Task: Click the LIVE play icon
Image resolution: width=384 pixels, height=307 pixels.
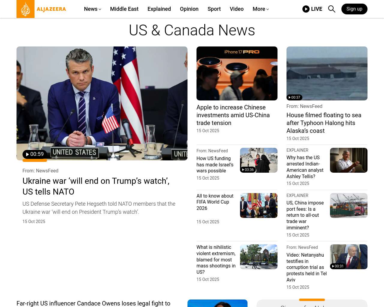Action: [306, 9]
